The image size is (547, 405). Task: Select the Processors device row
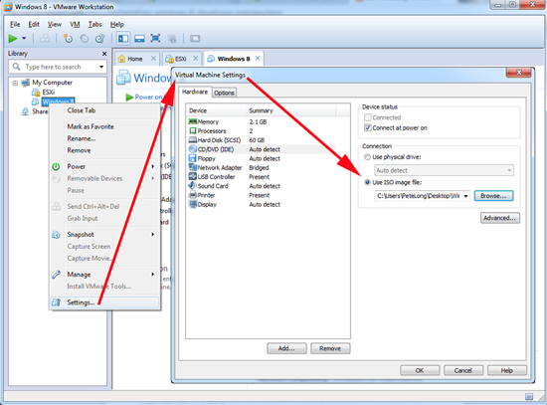coord(262,131)
